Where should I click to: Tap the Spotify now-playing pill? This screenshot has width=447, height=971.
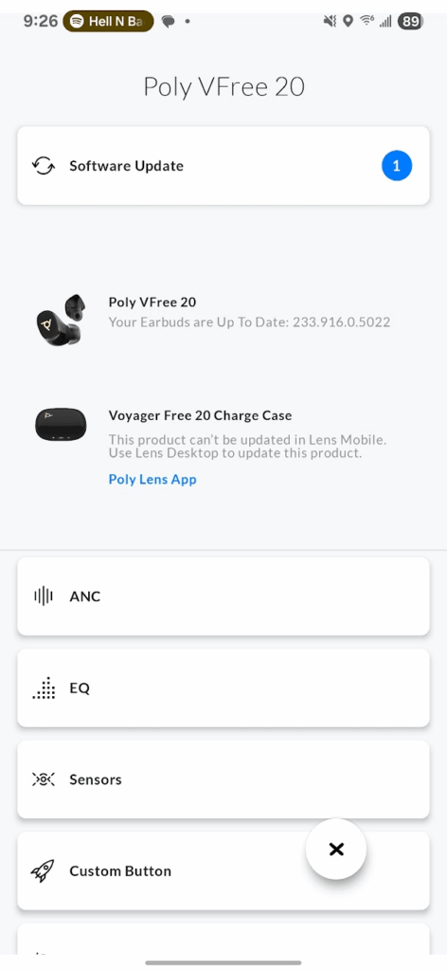tap(108, 22)
